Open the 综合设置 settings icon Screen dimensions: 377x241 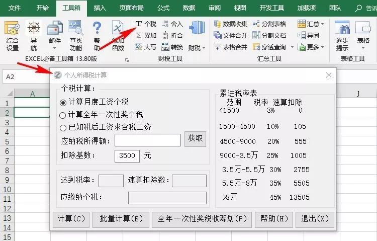12,36
